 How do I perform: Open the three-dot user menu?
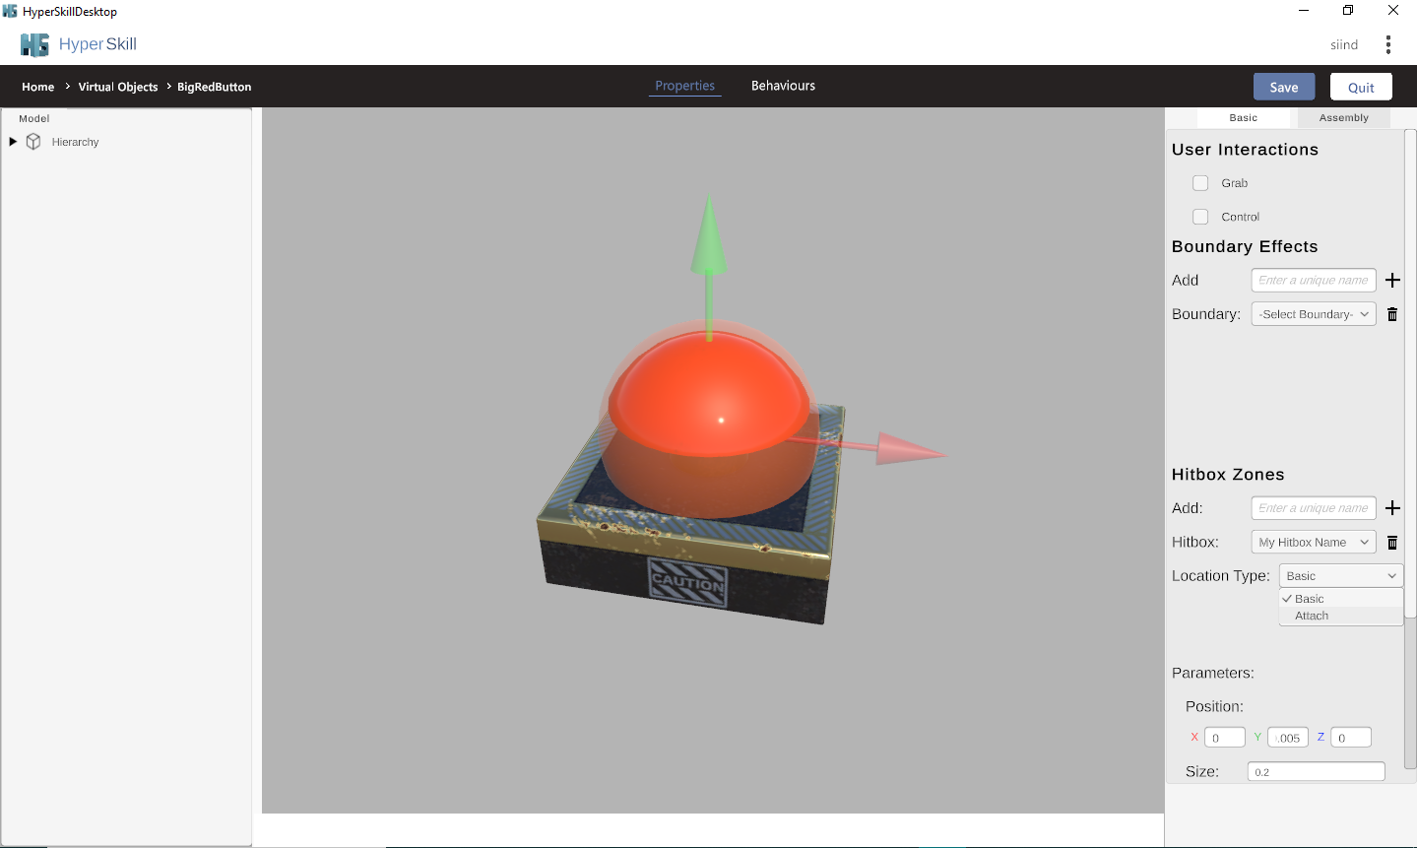1387,44
